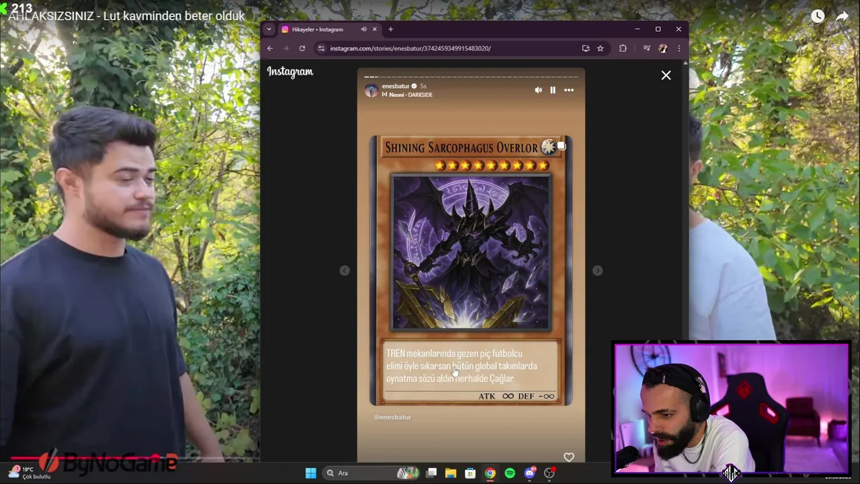860x484 pixels.
Task: Open Microsoft Store from the taskbar
Action: click(470, 473)
